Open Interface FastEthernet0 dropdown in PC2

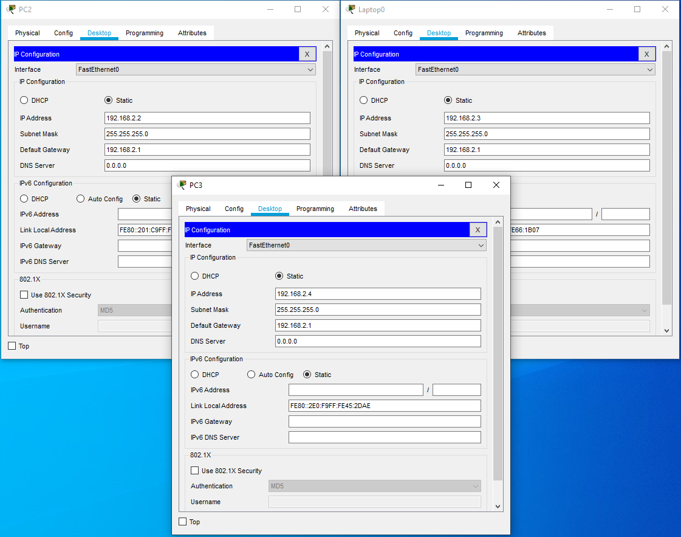coord(196,69)
